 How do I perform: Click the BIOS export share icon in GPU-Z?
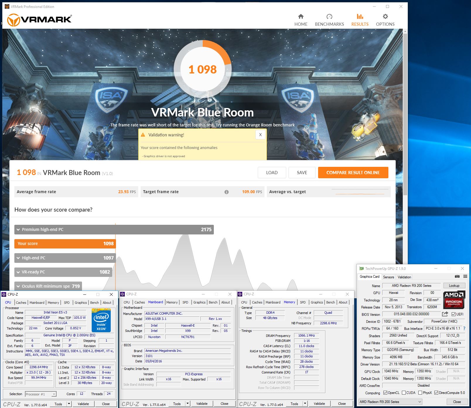tap(445, 314)
